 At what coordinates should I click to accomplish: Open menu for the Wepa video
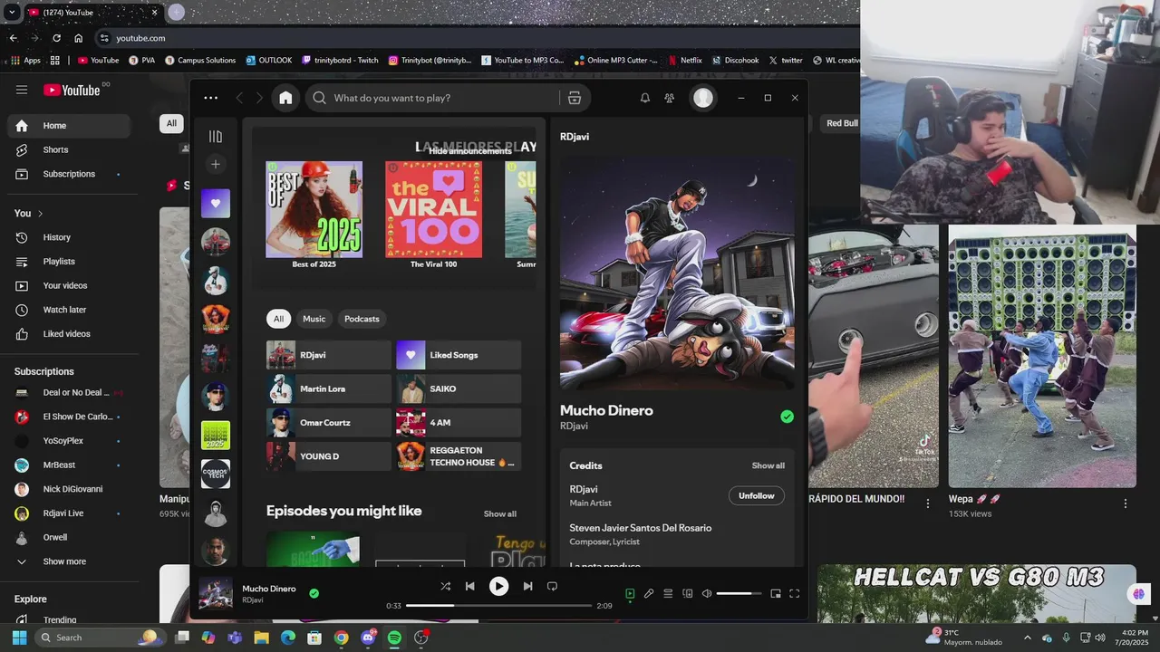tap(1126, 503)
